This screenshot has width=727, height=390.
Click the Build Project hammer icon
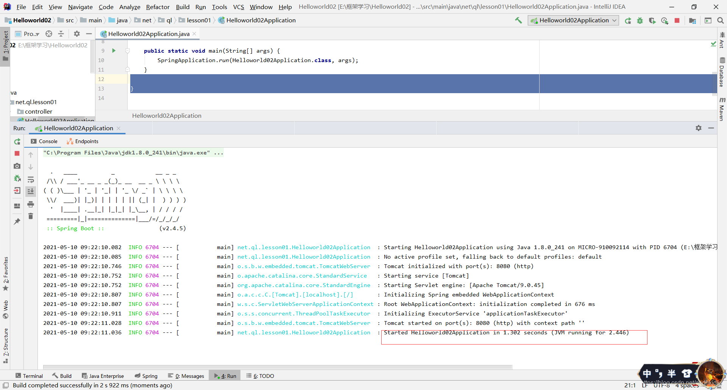[x=518, y=20]
